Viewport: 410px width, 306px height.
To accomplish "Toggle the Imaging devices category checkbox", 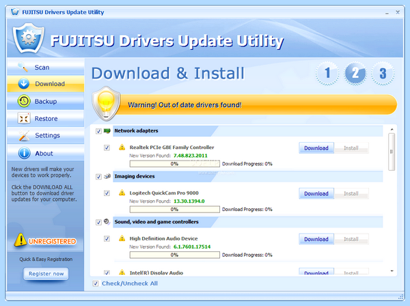I will point(98,177).
